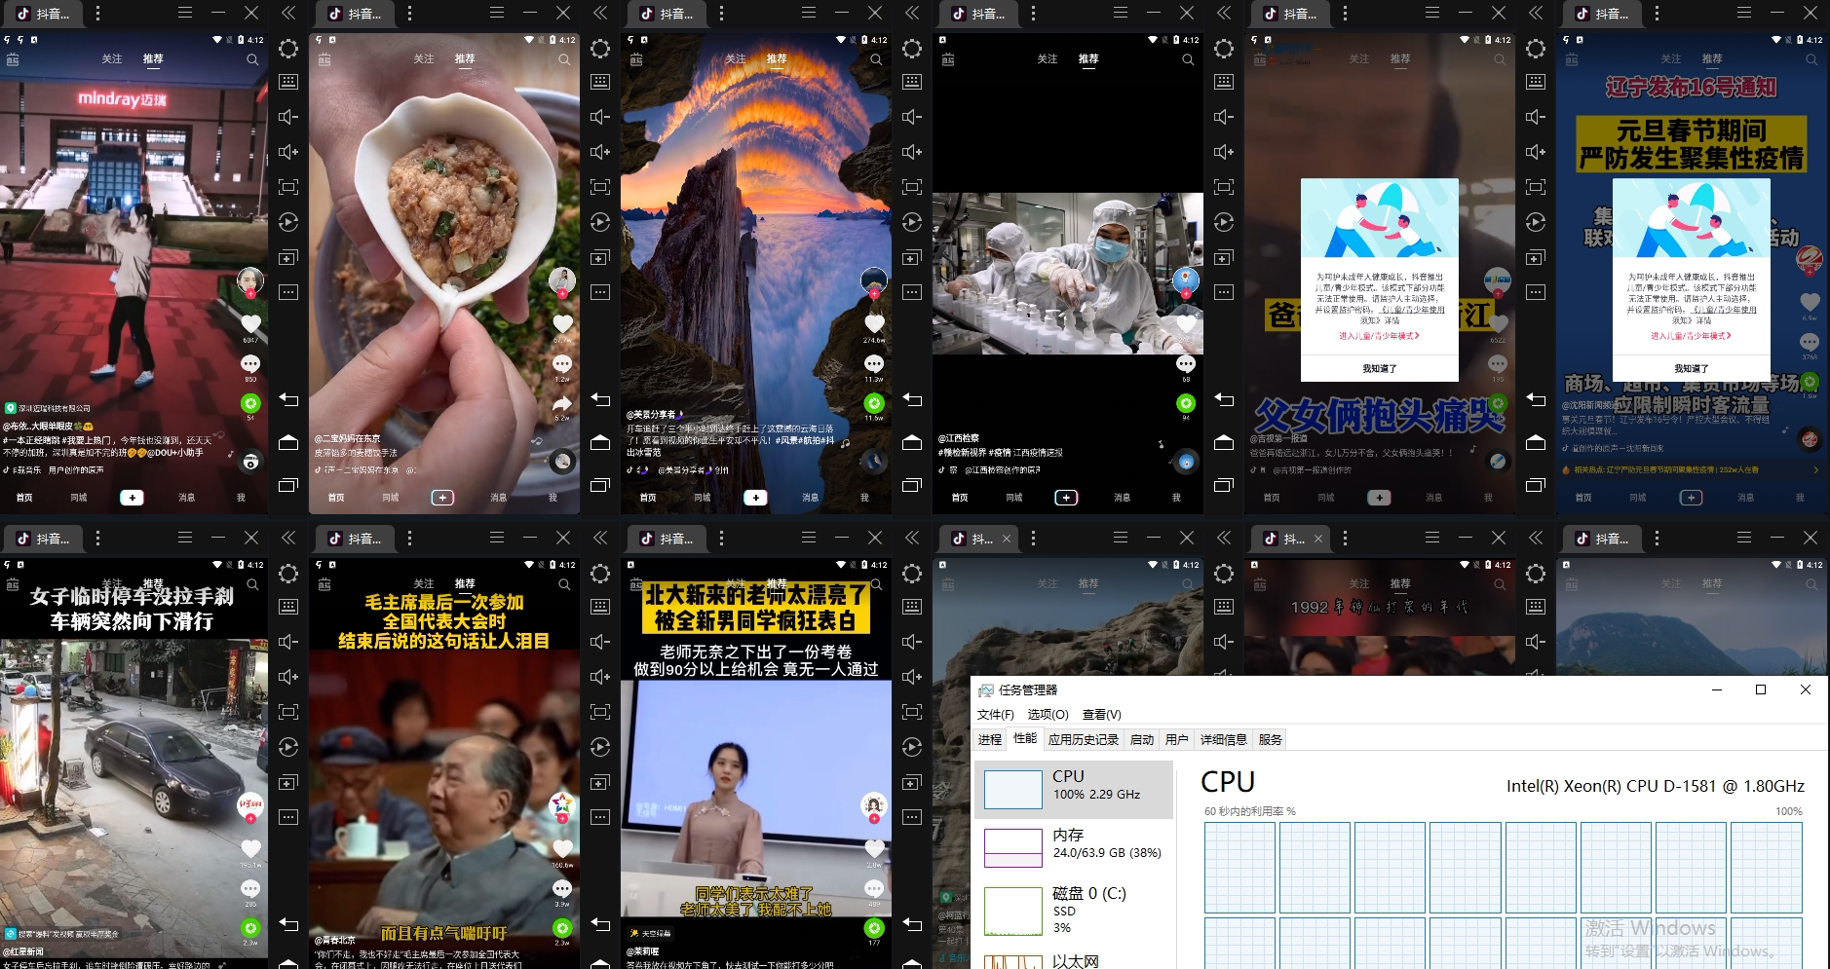Switch to the 详细信息 tab in Task Manager

click(1223, 740)
